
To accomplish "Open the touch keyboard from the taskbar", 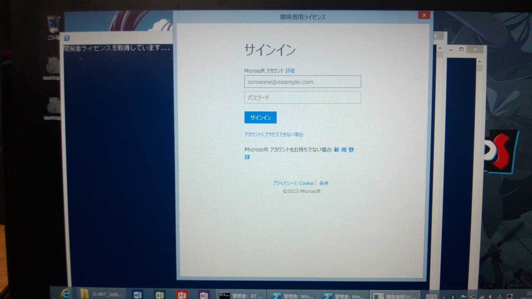I will (x=431, y=297).
